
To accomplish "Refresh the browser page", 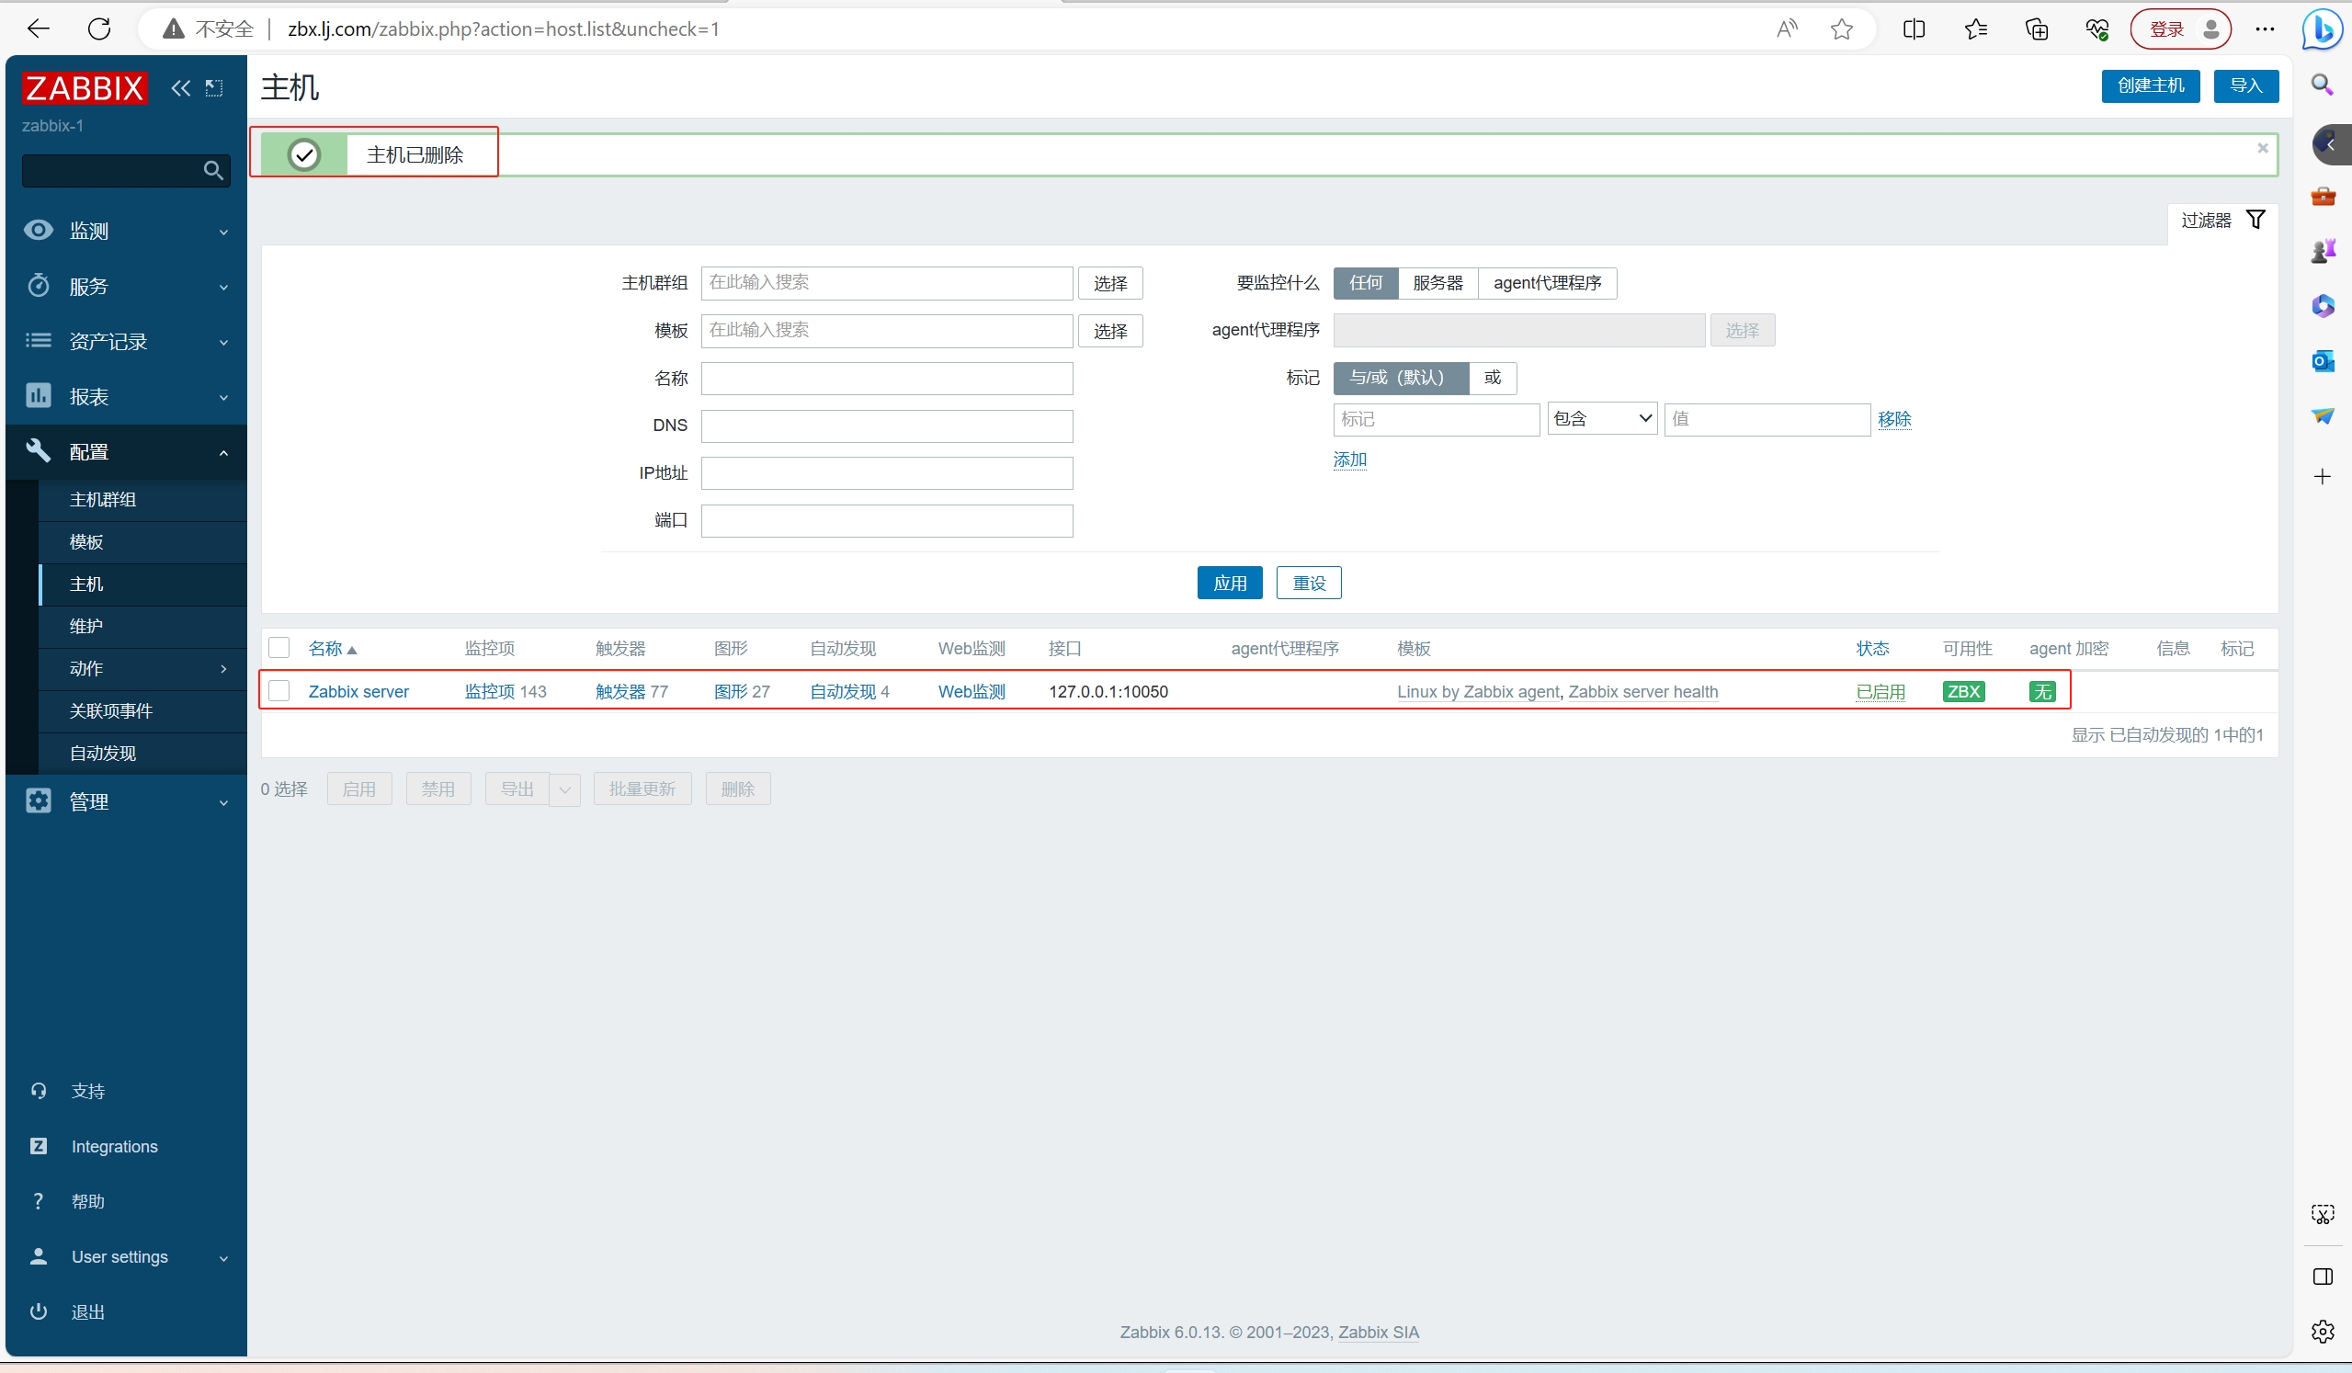I will (x=99, y=28).
